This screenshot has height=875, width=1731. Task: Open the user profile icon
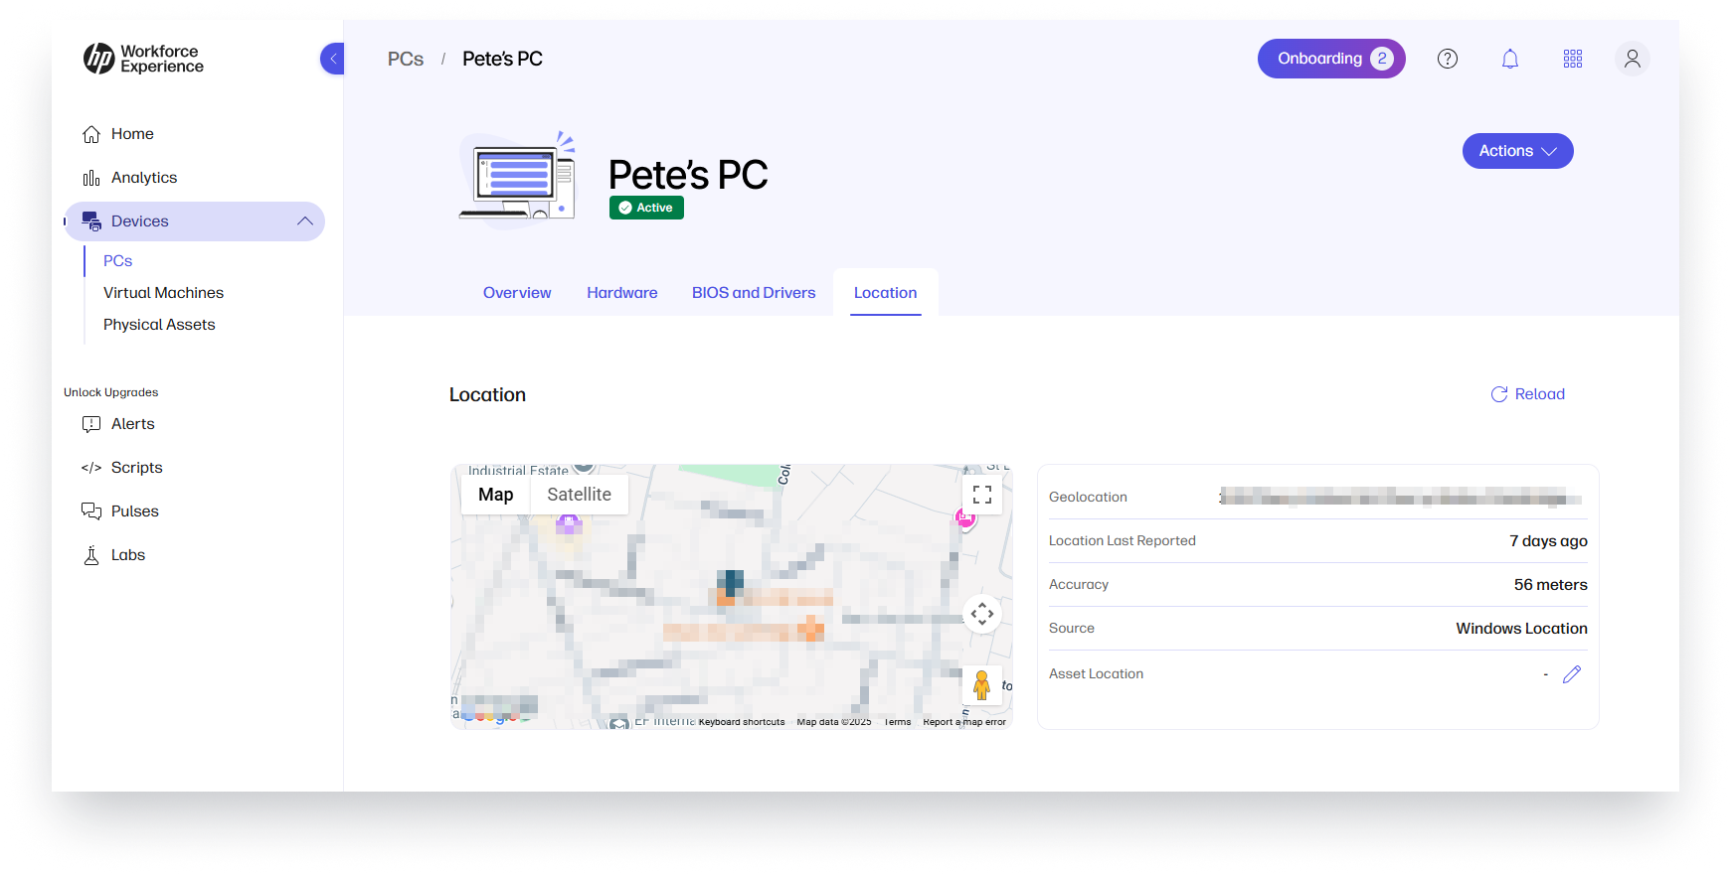1633,59
